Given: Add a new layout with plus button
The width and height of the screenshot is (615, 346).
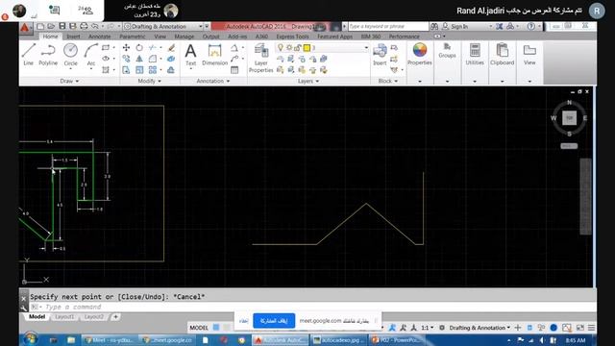Looking at the screenshot, I should (115, 317).
